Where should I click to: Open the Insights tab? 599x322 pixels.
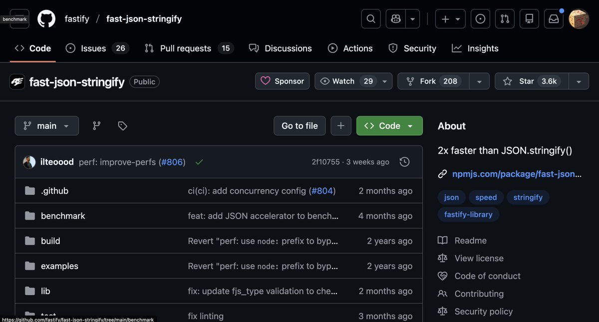pos(475,48)
